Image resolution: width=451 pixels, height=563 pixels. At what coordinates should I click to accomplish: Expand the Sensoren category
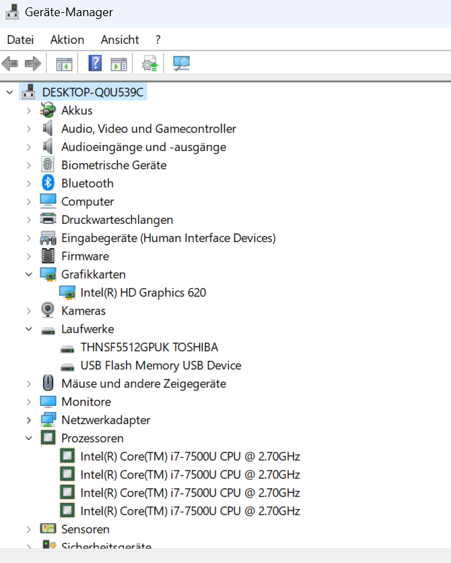29,529
